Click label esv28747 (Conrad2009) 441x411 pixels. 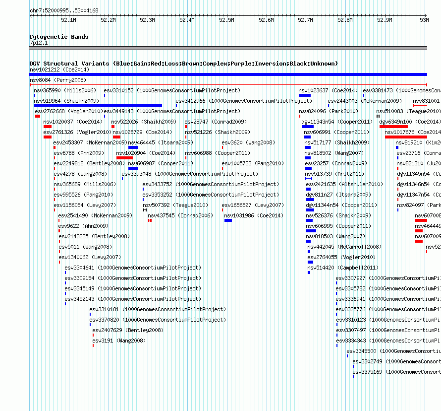(x=216, y=122)
